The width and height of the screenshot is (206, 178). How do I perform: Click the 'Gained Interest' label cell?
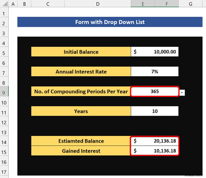point(81,151)
